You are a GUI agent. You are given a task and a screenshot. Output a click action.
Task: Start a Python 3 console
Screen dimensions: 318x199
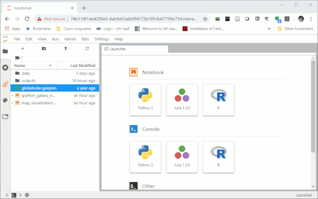coord(145,157)
